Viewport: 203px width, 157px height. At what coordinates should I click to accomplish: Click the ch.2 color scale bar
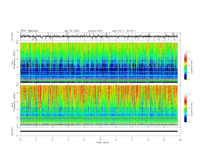click(185, 108)
